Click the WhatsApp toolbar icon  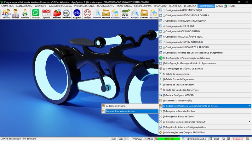point(36,13)
